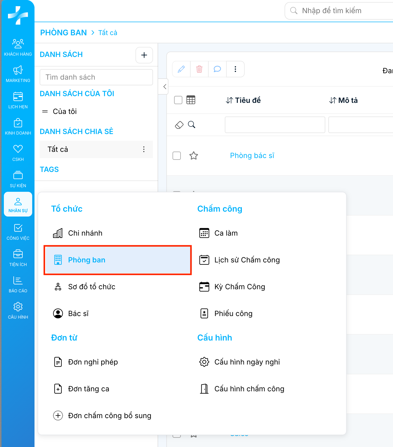Open the comment bubble icon
393x447 pixels.
(217, 69)
